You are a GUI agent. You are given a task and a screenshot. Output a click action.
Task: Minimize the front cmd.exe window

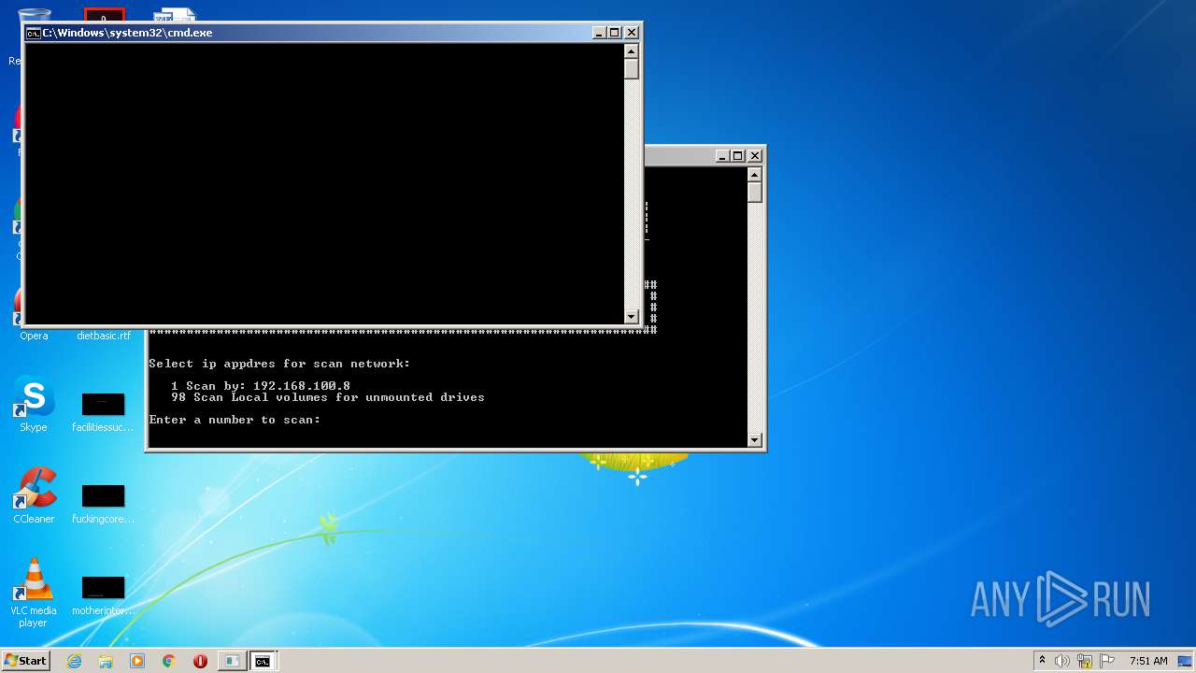click(x=599, y=33)
